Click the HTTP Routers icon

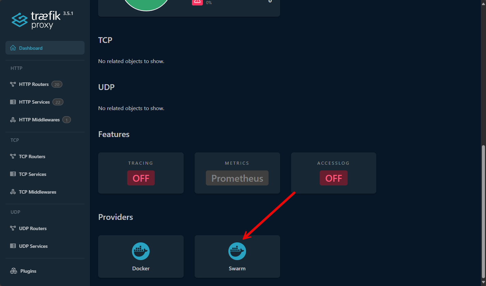pos(13,84)
